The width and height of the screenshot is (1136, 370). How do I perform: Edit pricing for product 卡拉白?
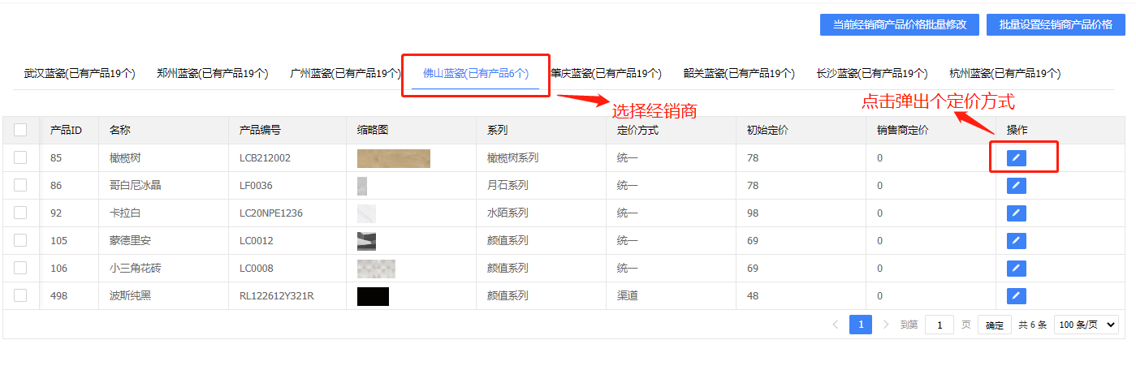click(1016, 213)
